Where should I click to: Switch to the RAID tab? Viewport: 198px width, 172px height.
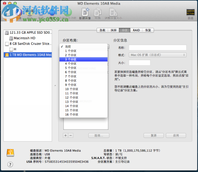[x=136, y=30]
